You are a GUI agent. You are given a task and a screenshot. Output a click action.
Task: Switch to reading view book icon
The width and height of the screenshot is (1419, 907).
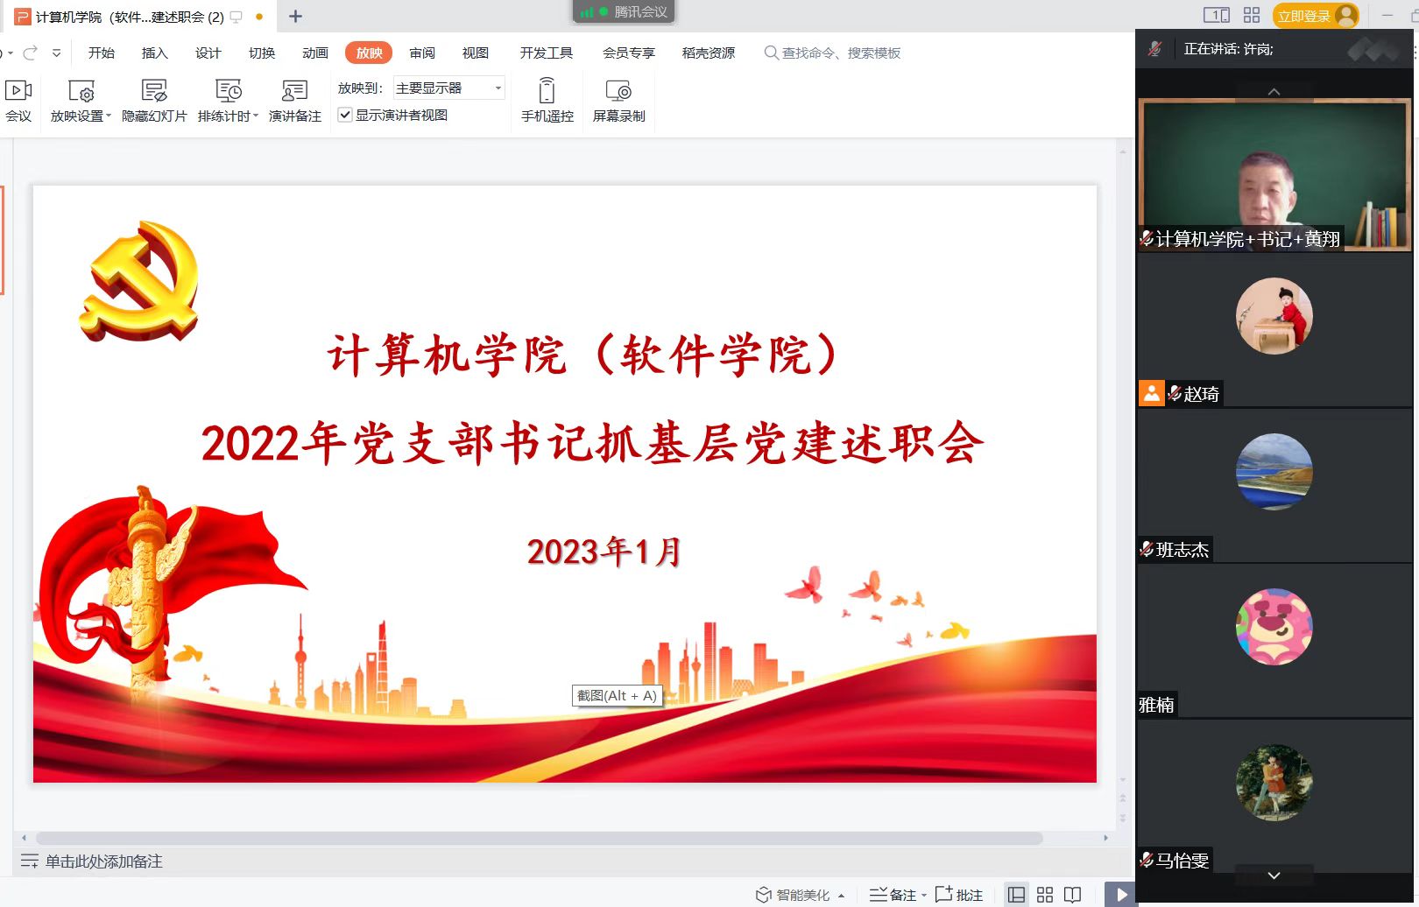[1072, 895]
